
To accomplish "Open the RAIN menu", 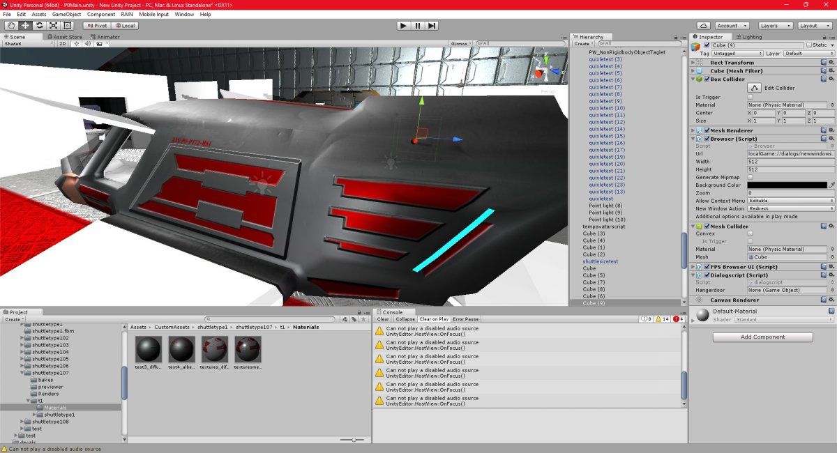I will pyautogui.click(x=127, y=14).
